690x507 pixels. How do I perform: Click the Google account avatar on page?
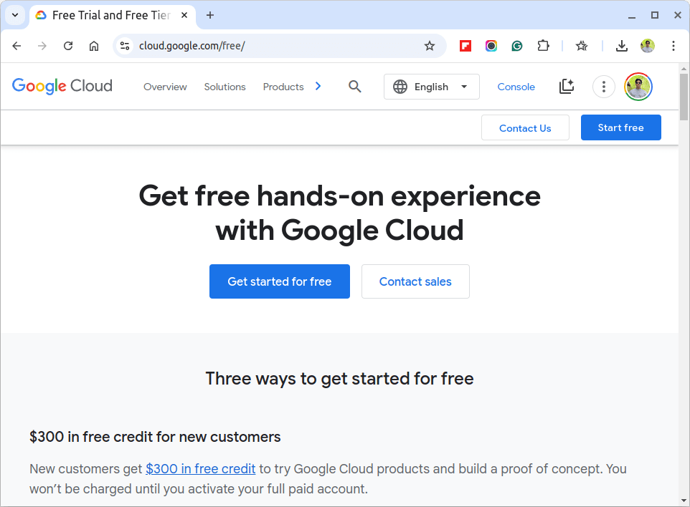click(638, 87)
